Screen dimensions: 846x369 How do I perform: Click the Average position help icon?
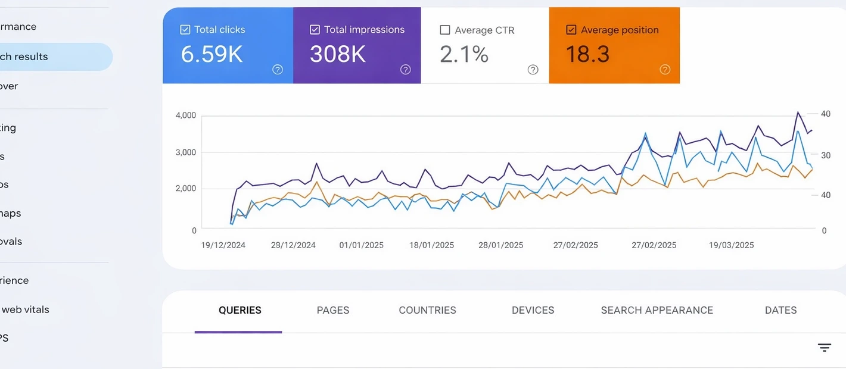click(x=665, y=70)
